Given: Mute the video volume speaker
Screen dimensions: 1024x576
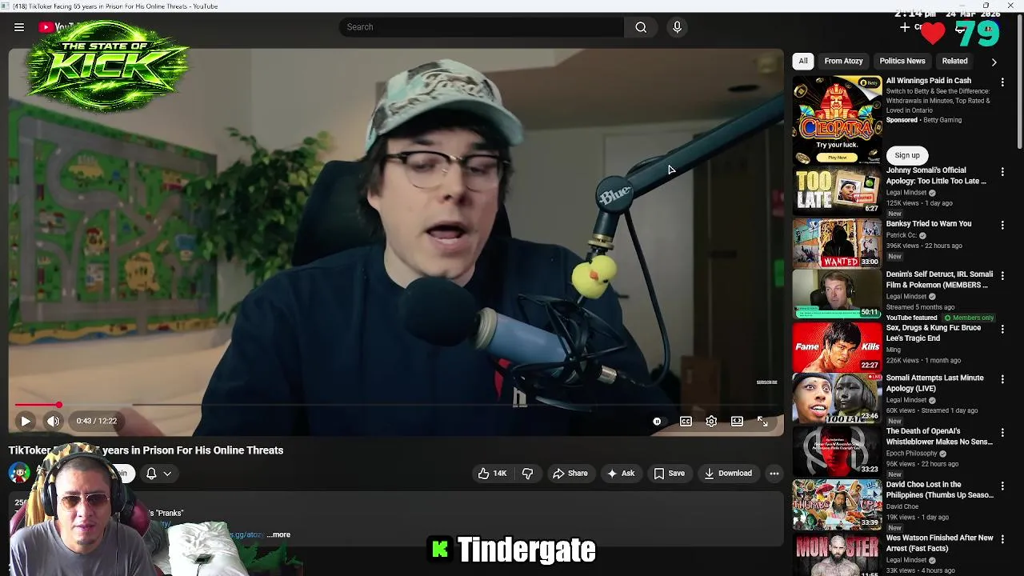Looking at the screenshot, I should [x=53, y=421].
